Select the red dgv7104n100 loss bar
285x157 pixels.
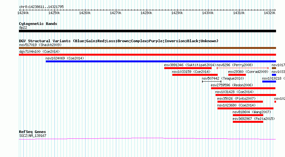tap(147, 55)
